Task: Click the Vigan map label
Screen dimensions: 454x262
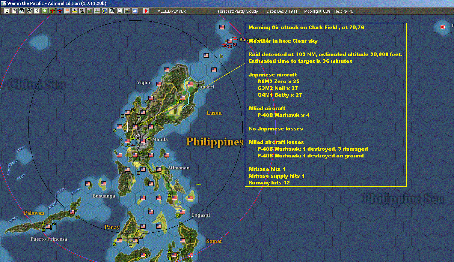Action: click(143, 82)
